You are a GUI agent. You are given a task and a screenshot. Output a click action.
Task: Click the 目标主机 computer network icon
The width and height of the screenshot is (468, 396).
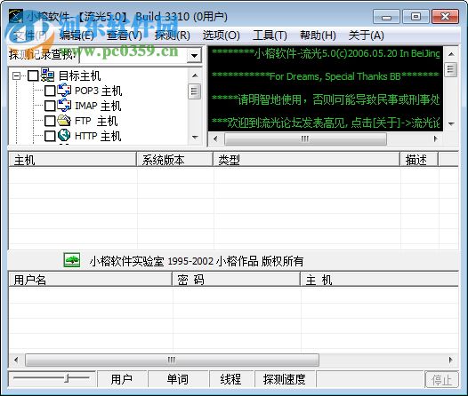47,75
